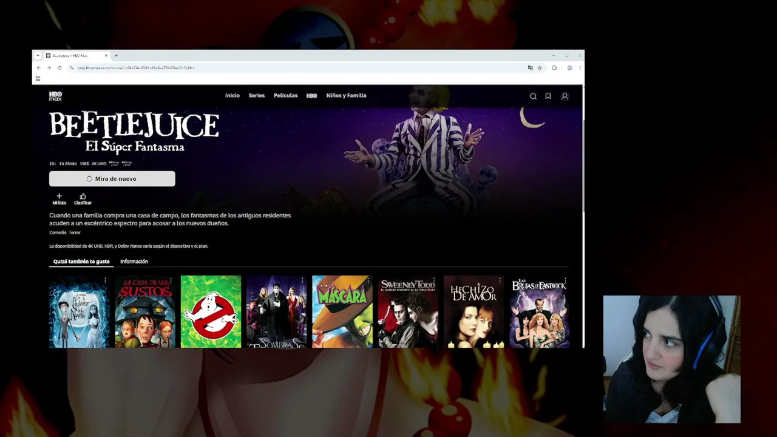This screenshot has height=437, width=777.
Task: Click the Mira de nuevo button
Action: 112,179
